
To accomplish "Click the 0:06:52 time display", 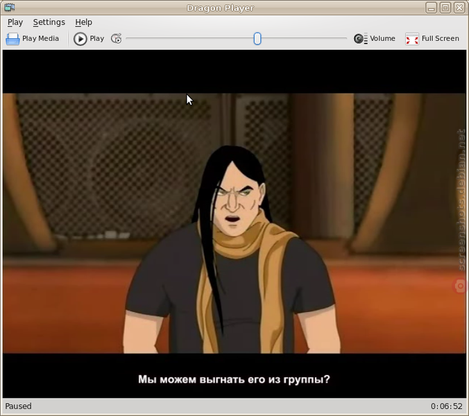I will tap(447, 406).
